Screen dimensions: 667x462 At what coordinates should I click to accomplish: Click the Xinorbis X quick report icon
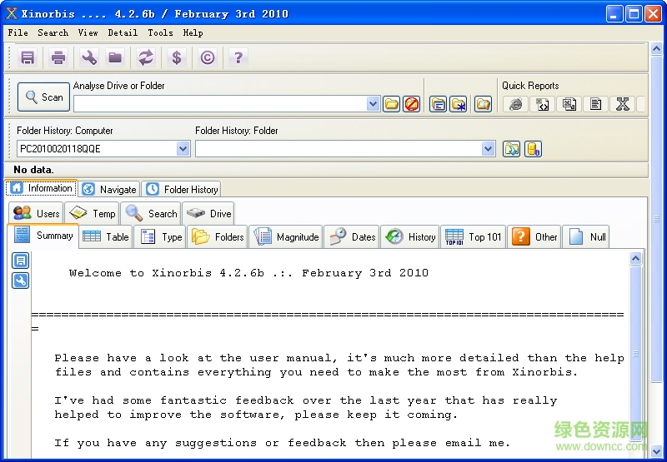[622, 104]
